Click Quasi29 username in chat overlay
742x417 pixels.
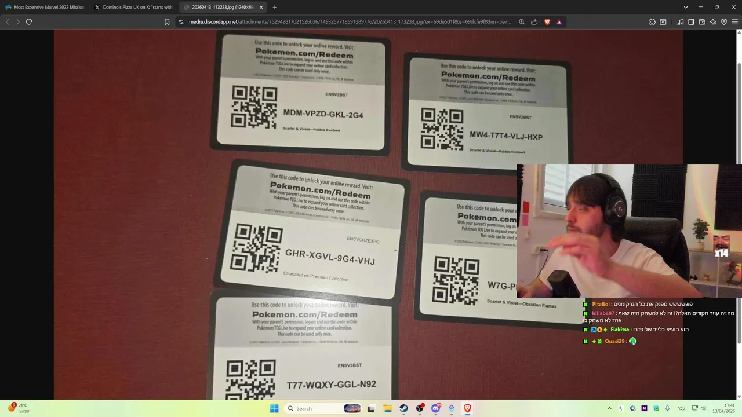point(614,341)
